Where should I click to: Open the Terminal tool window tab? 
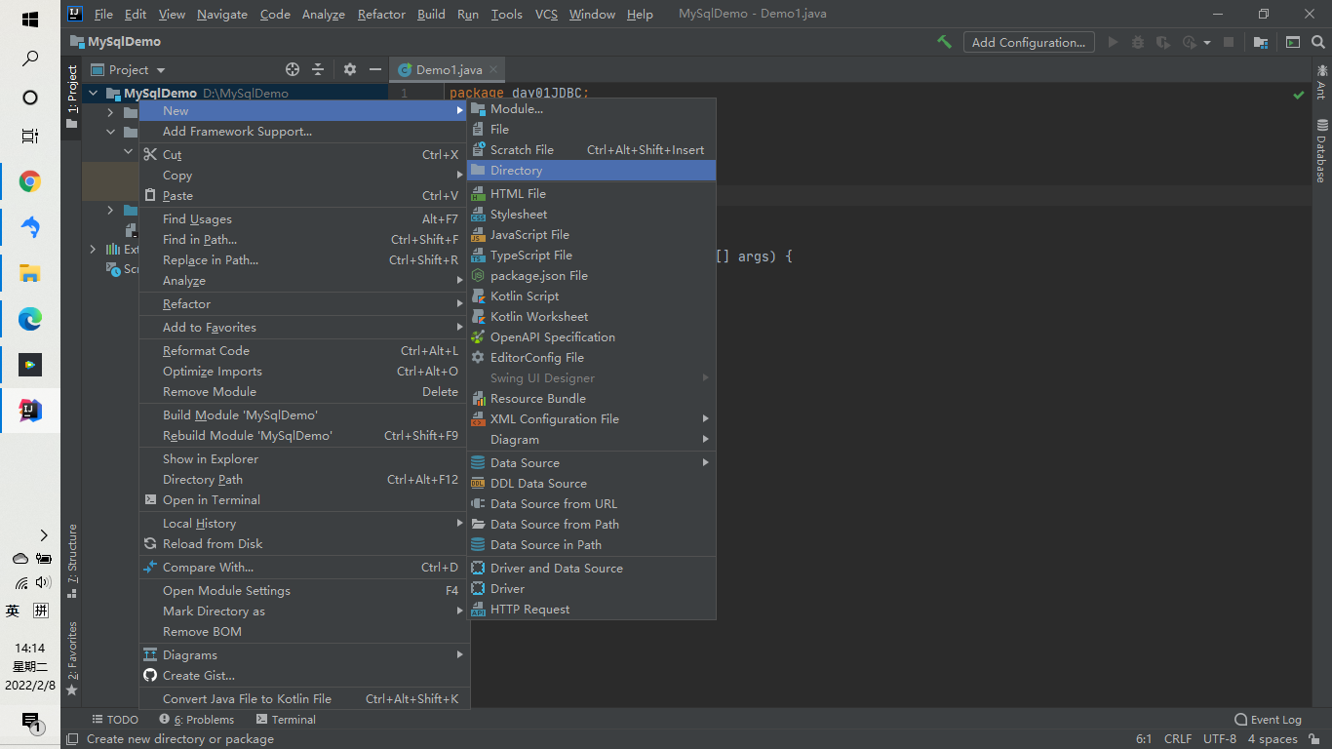tap(286, 720)
